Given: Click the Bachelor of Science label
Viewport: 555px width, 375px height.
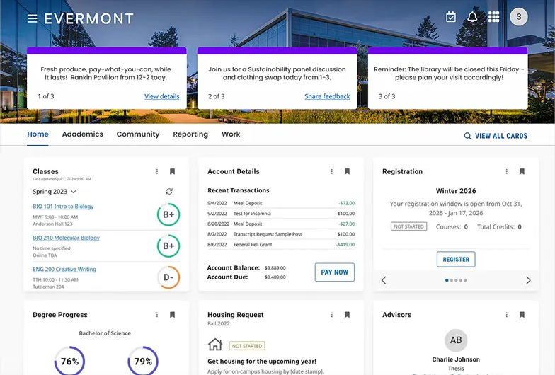Looking at the screenshot, I should (x=105, y=333).
